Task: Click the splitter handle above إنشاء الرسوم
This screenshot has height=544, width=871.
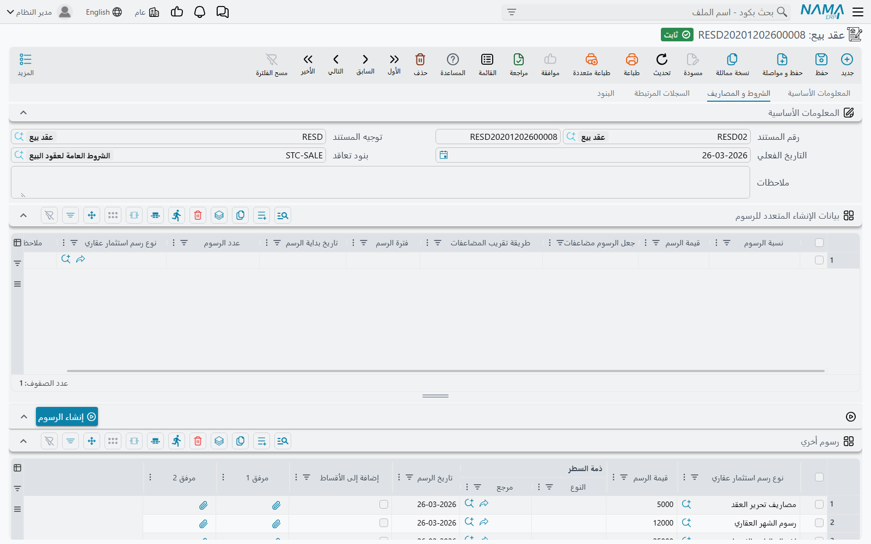Action: (436, 396)
